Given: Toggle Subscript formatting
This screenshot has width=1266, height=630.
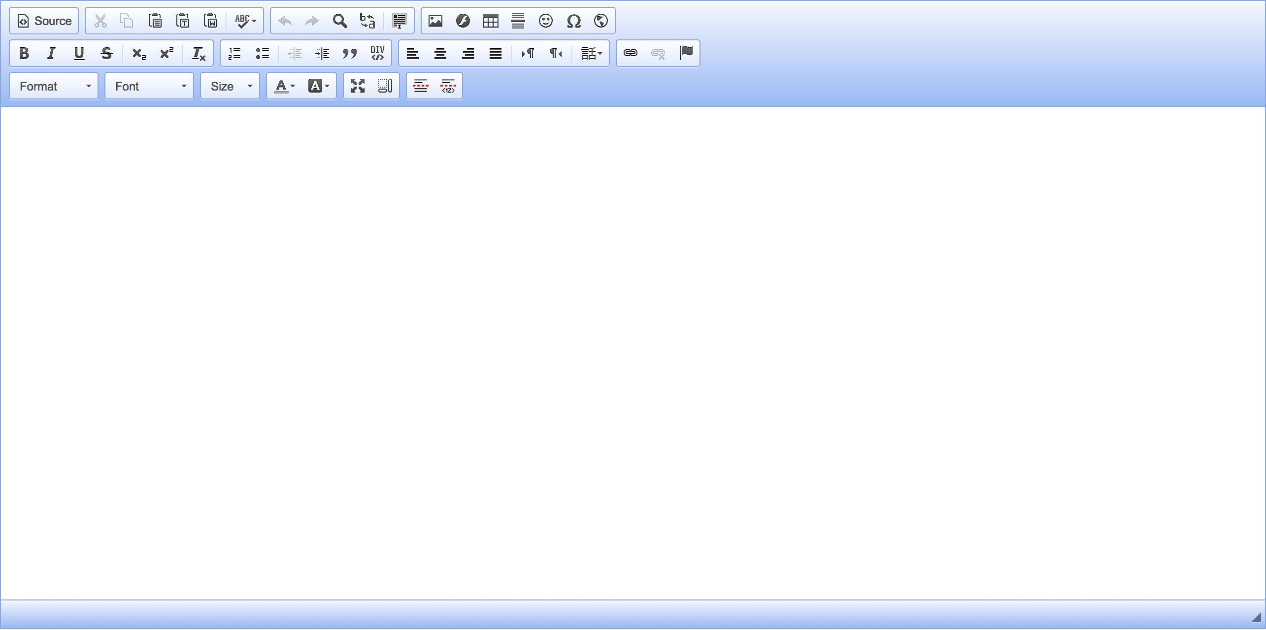Looking at the screenshot, I should pos(139,53).
